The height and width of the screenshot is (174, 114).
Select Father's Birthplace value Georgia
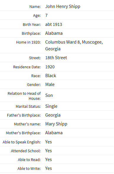point(53,115)
